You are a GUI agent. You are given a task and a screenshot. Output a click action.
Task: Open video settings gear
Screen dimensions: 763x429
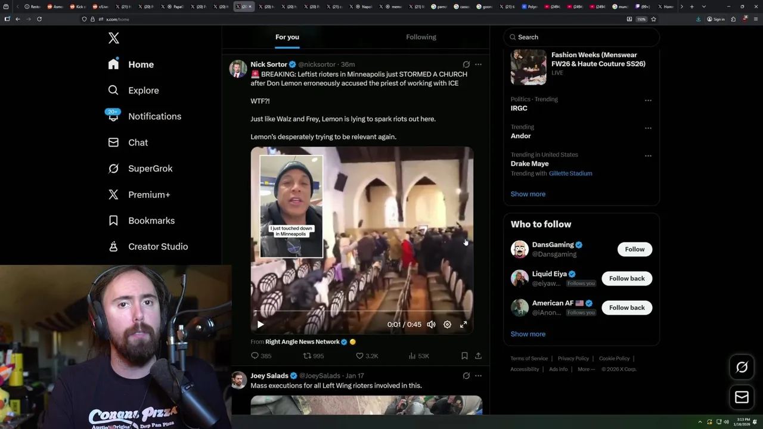tap(447, 324)
